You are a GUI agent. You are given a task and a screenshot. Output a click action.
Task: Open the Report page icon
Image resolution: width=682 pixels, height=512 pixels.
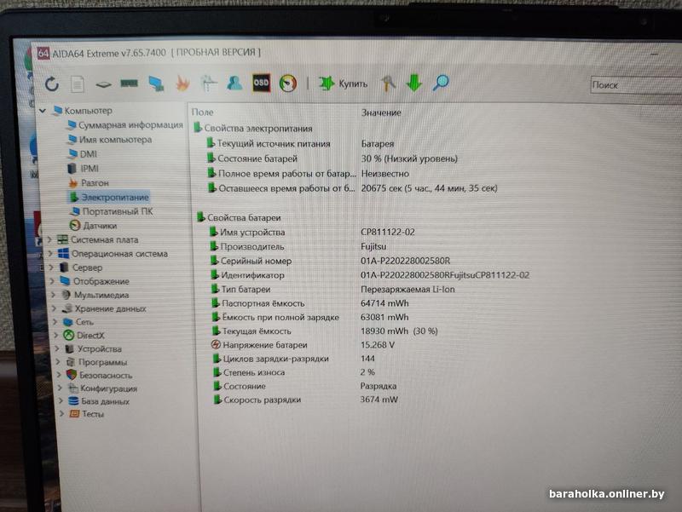pyautogui.click(x=78, y=83)
